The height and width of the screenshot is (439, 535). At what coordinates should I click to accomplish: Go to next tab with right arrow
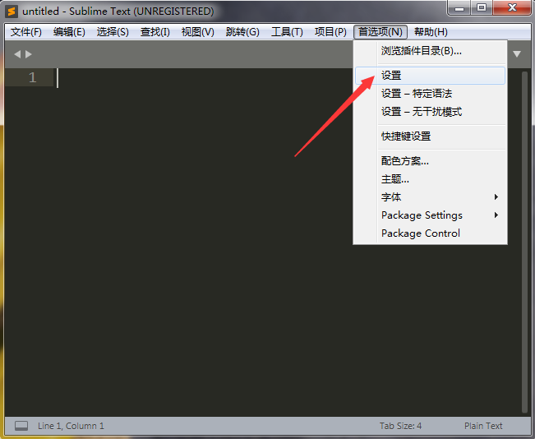[29, 54]
